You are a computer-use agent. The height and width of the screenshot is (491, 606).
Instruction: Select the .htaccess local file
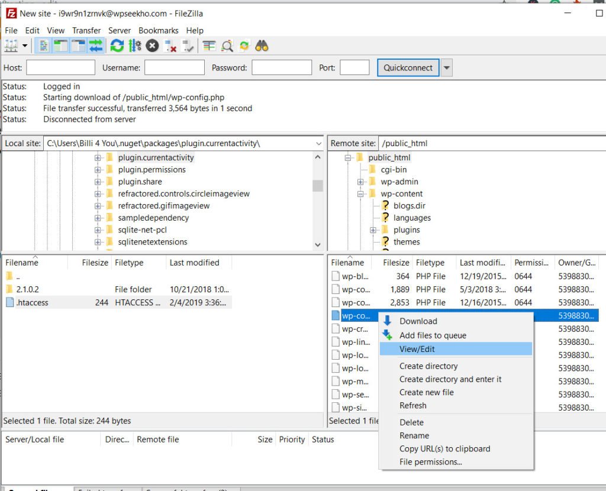coord(118,302)
